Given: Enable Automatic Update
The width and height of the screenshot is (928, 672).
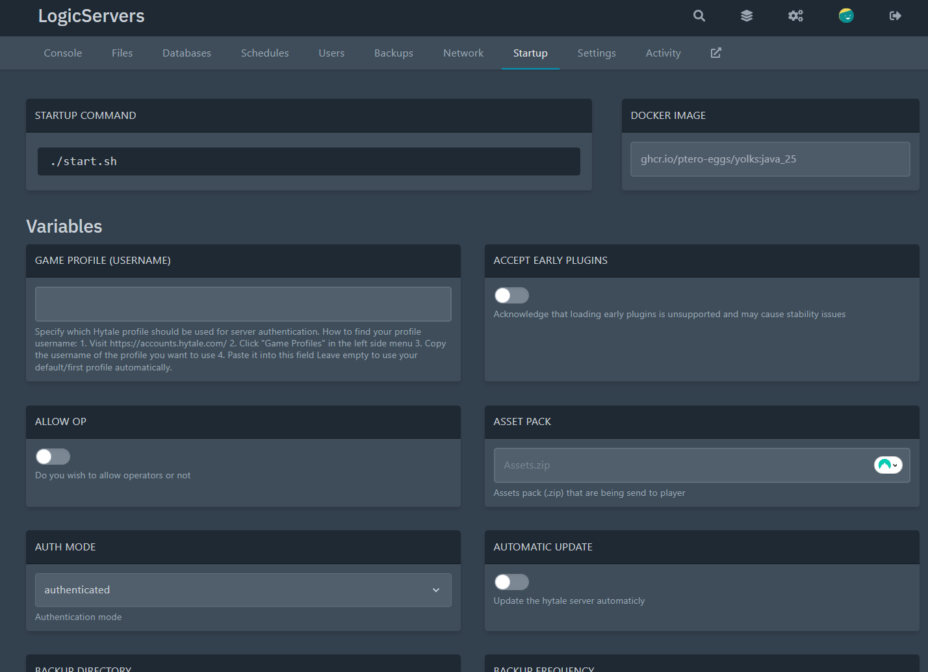Looking at the screenshot, I should tap(511, 582).
